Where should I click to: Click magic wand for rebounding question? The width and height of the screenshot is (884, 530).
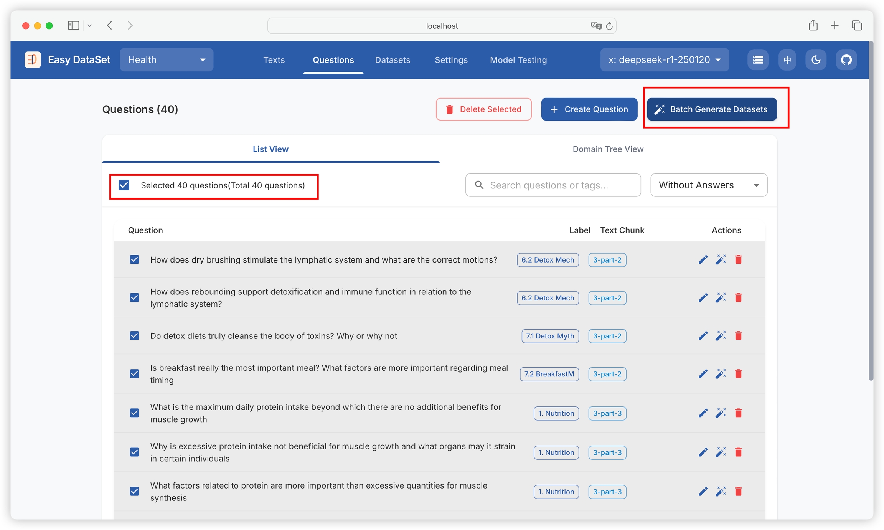[x=721, y=298]
